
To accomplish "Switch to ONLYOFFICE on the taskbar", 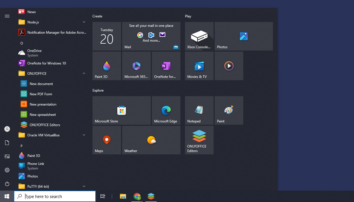I will click(x=151, y=196).
